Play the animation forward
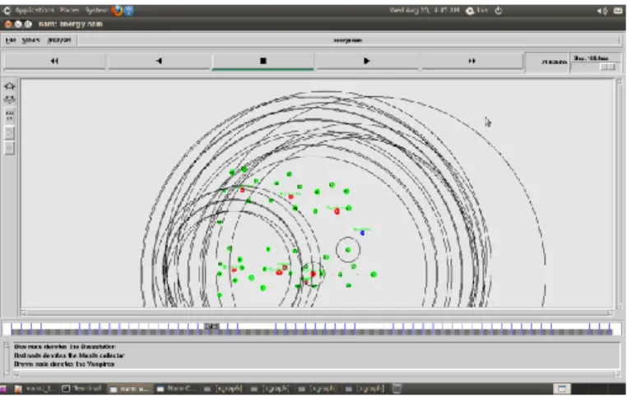Viewport: 627px width, 397px height. point(367,61)
